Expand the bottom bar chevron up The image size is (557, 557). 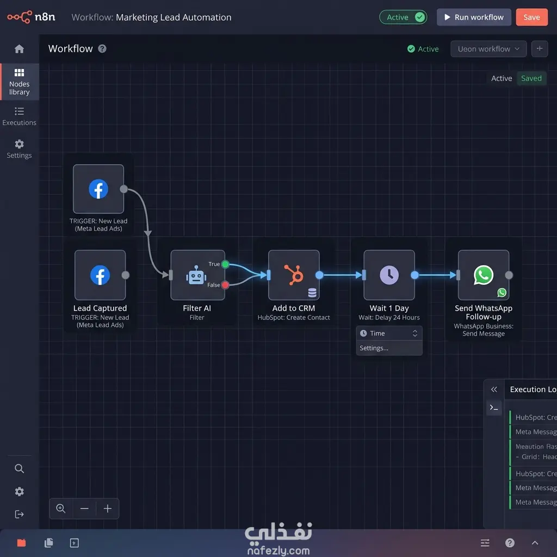click(535, 542)
